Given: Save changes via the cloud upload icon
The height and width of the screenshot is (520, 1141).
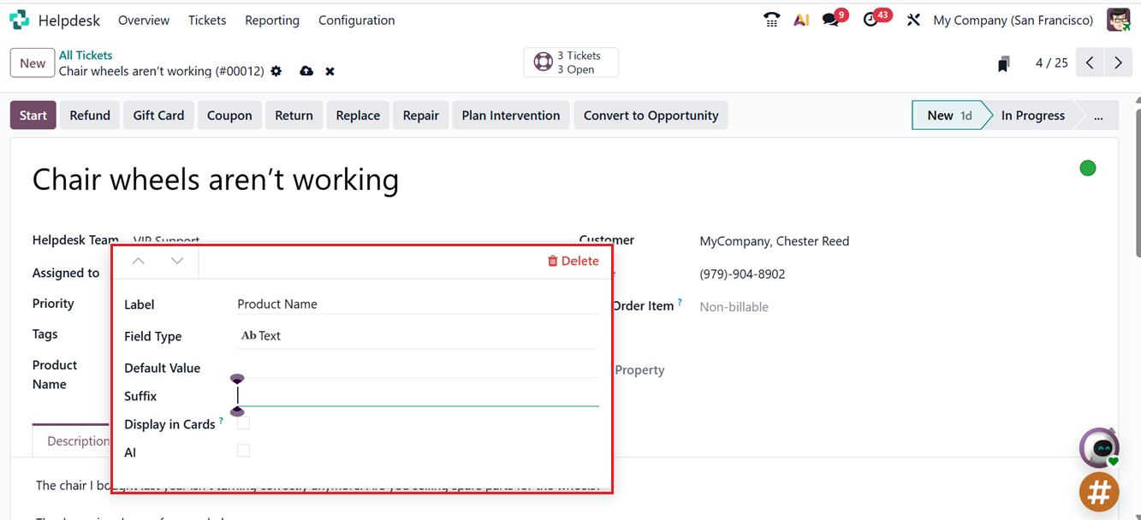Looking at the screenshot, I should click(x=306, y=71).
